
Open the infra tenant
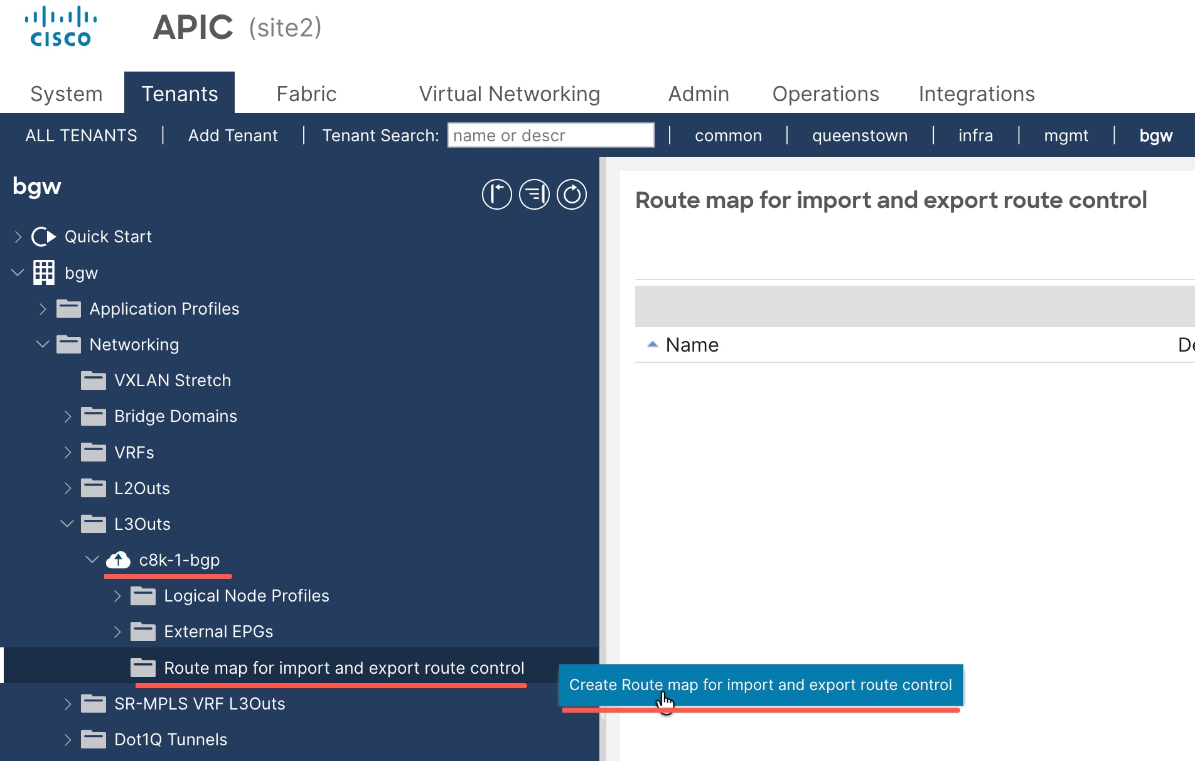click(975, 136)
